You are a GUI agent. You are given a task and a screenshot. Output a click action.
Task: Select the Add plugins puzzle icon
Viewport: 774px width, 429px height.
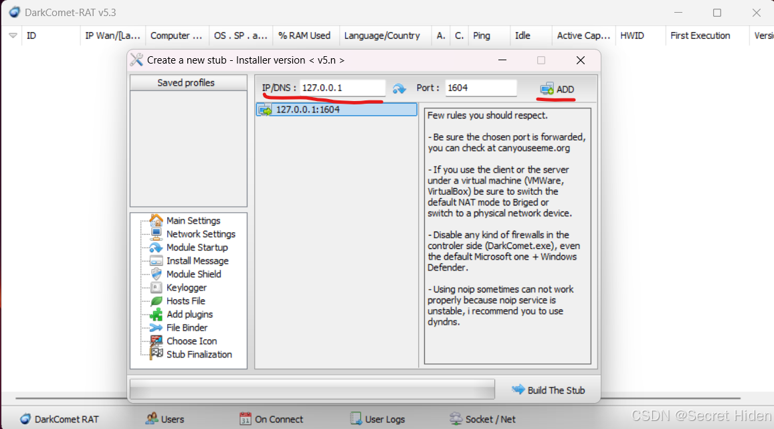point(156,314)
